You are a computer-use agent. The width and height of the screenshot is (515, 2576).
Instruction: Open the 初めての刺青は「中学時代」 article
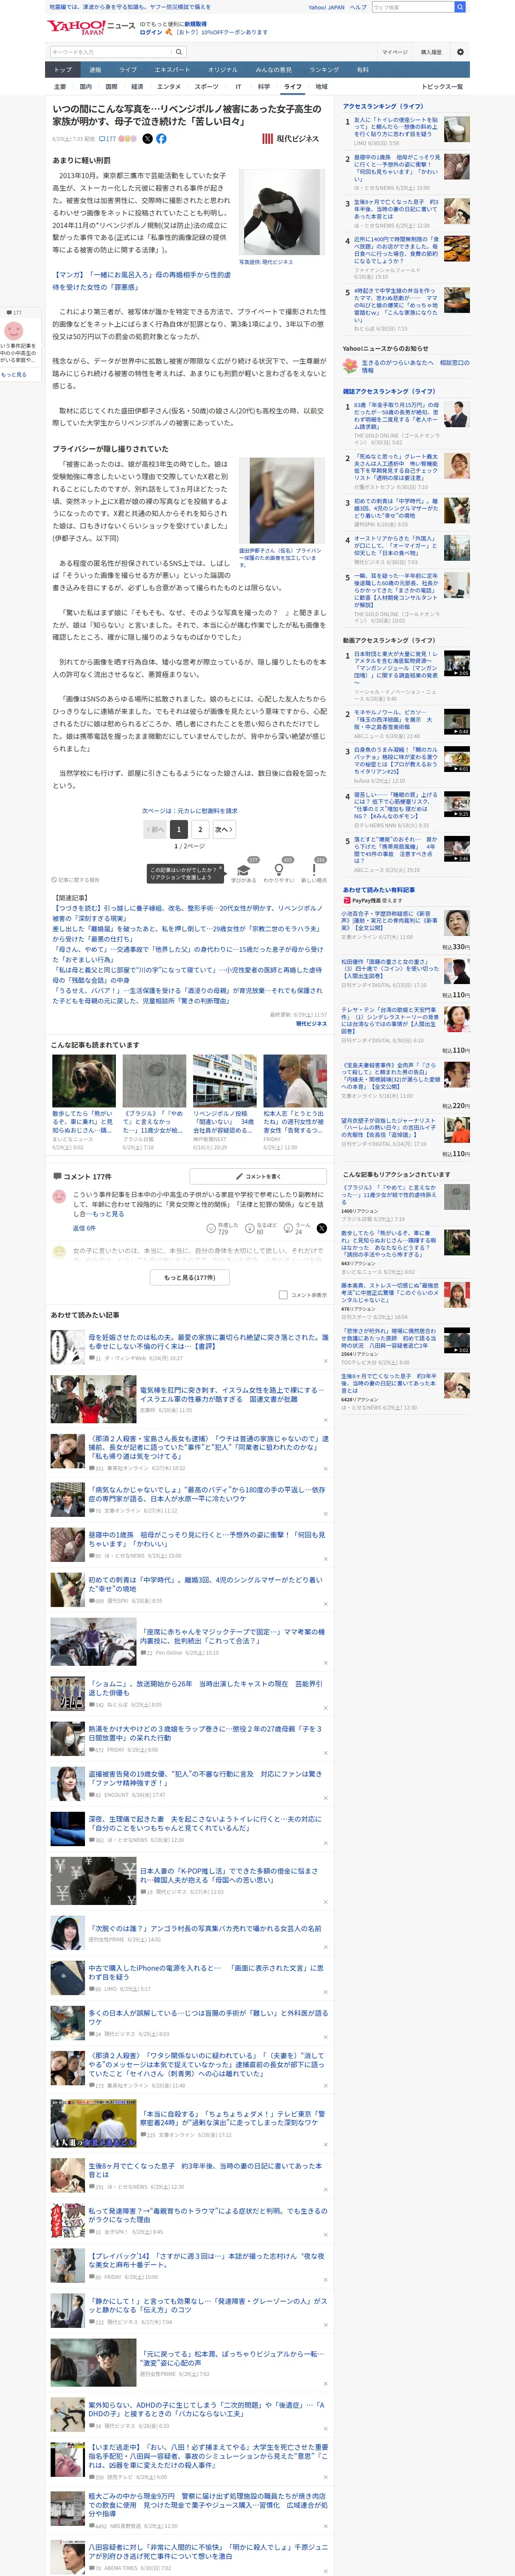click(205, 1584)
